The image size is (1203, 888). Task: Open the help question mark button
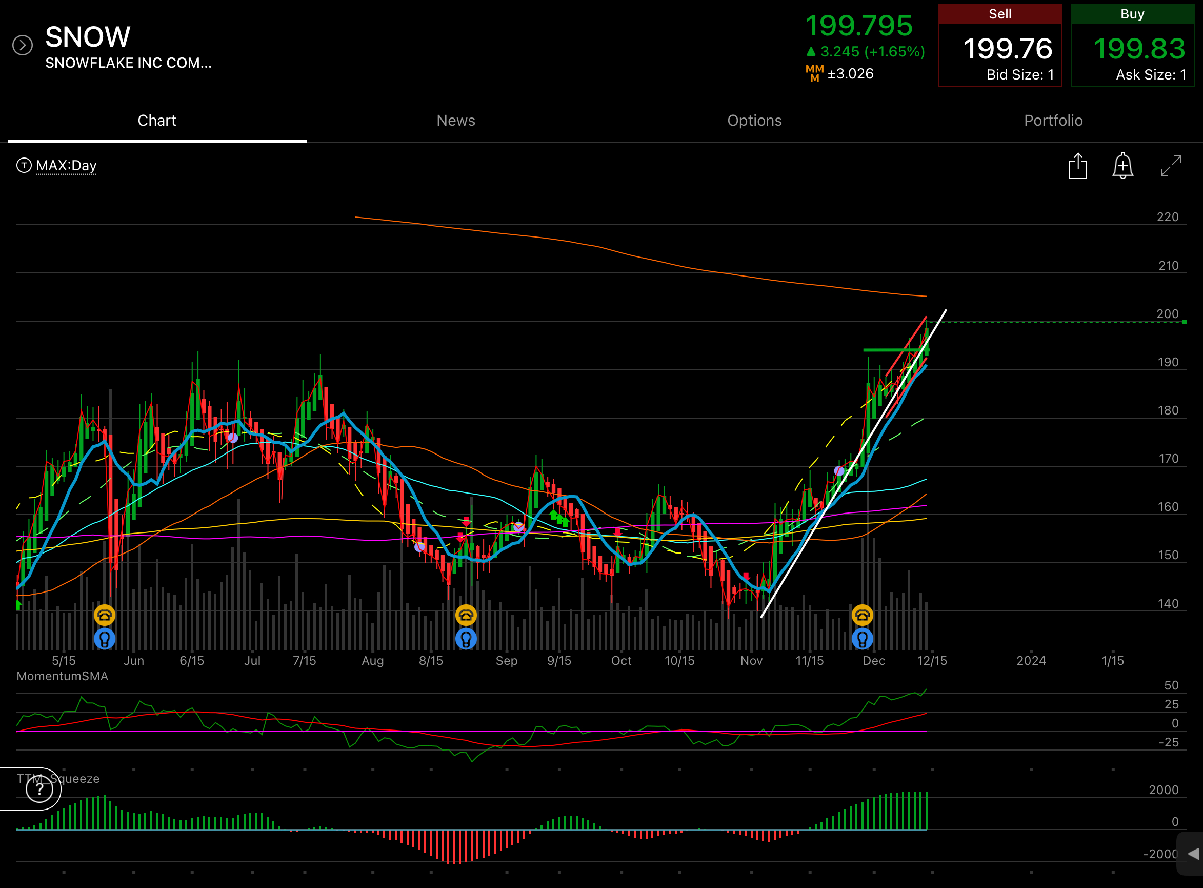point(39,789)
